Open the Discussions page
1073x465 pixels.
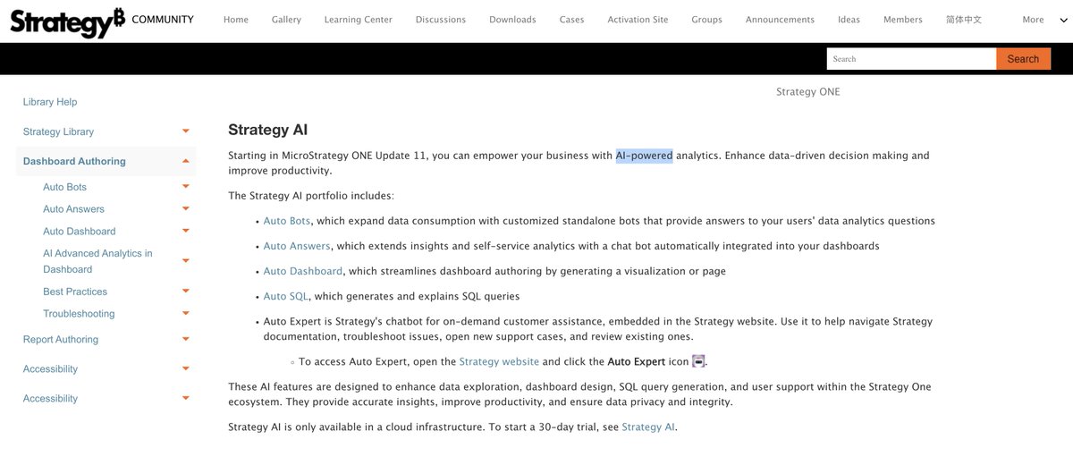(x=441, y=20)
